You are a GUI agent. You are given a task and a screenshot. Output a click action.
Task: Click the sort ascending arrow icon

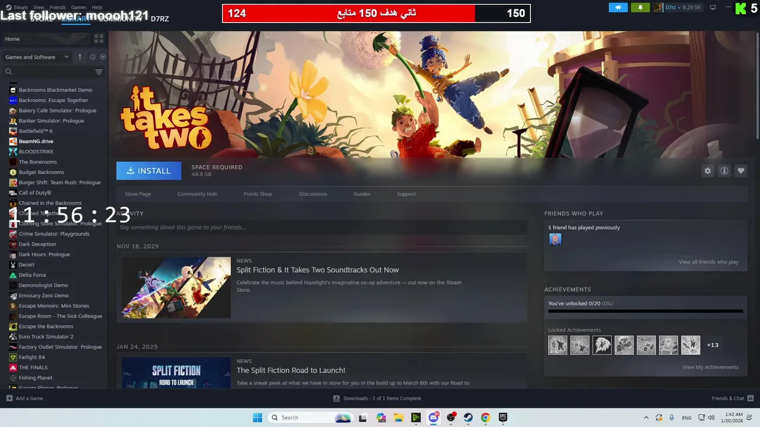(80, 57)
